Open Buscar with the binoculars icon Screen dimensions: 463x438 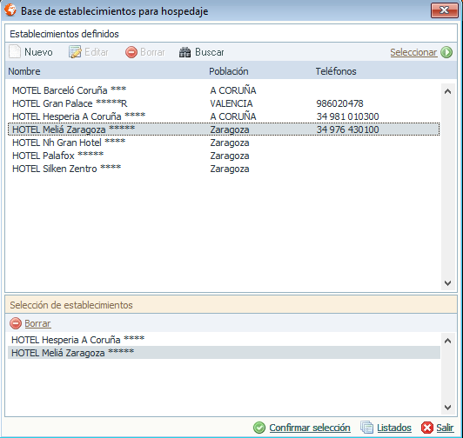click(x=185, y=52)
